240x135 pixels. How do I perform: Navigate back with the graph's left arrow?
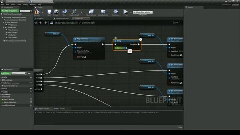(x=40, y=22)
